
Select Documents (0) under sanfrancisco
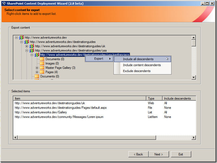tap(55, 59)
